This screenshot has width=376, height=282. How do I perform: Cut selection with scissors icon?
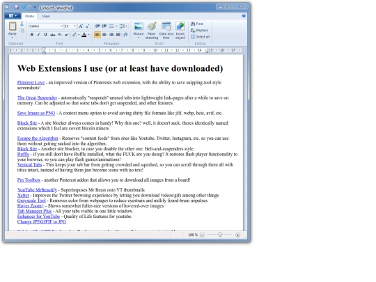coord(22,24)
